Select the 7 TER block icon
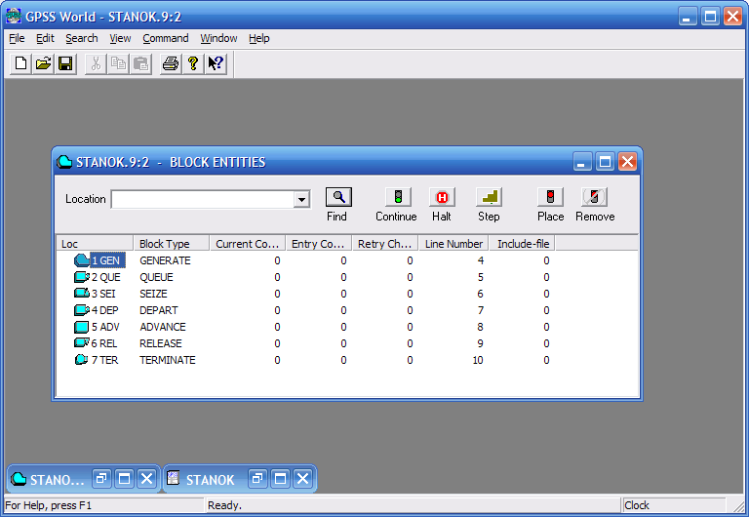 click(x=82, y=360)
